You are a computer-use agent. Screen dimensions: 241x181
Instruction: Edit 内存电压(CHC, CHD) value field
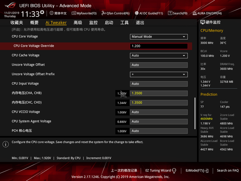[x=159, y=103]
